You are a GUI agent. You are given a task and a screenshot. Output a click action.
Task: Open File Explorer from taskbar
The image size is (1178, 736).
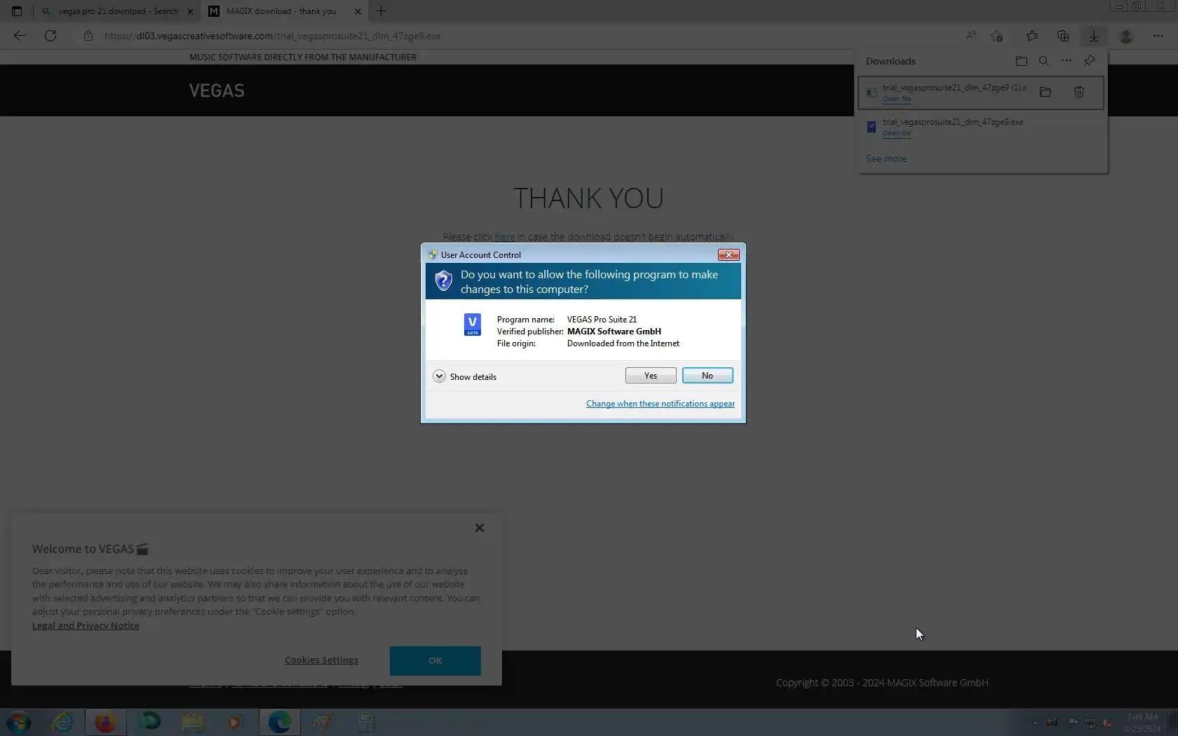192,722
